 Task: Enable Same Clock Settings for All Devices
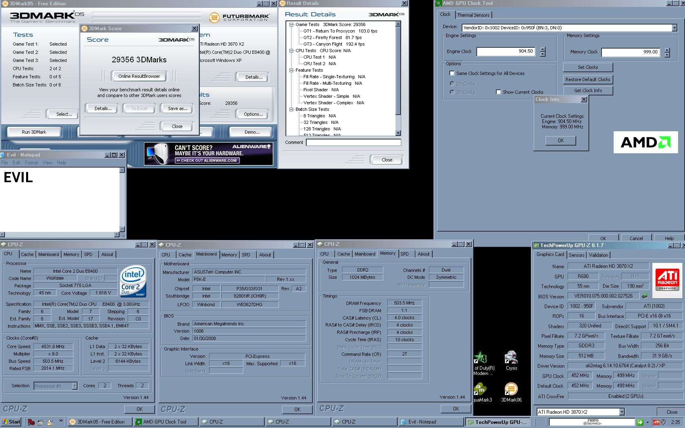452,73
